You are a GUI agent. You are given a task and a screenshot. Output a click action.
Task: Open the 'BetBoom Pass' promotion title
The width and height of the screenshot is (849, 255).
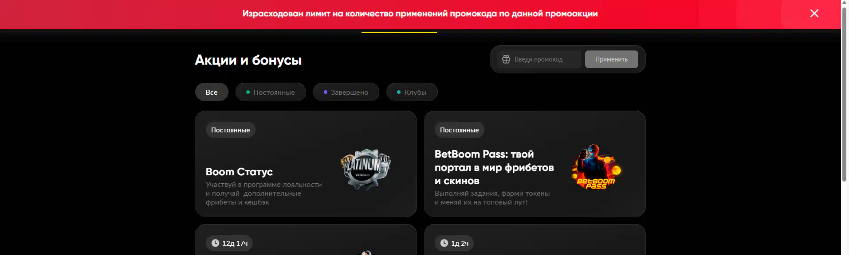(x=494, y=167)
